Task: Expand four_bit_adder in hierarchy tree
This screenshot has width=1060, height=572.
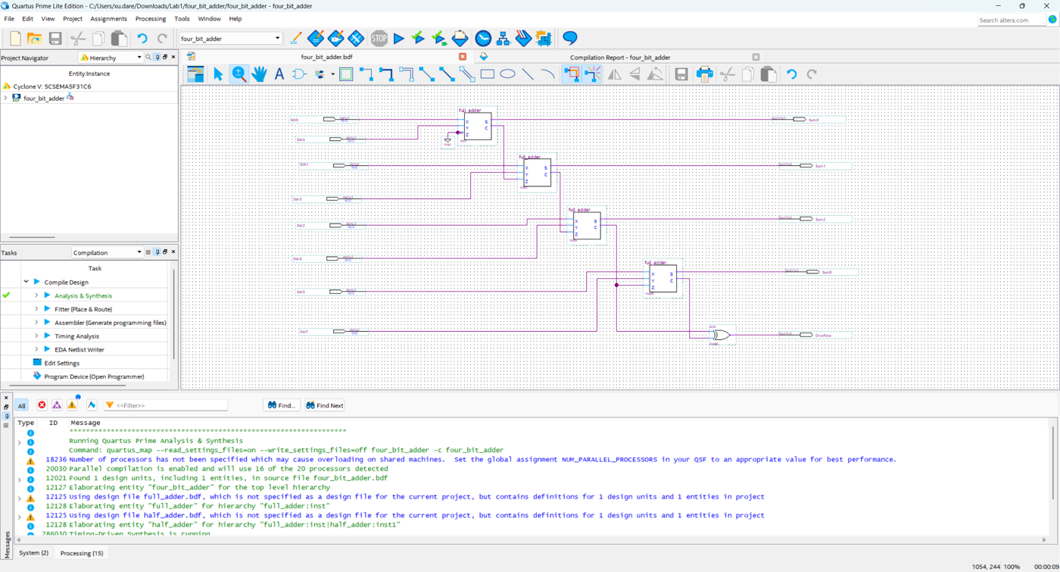Action: 6,98
